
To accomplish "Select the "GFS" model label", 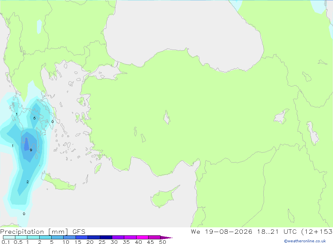I will (x=79, y=231).
